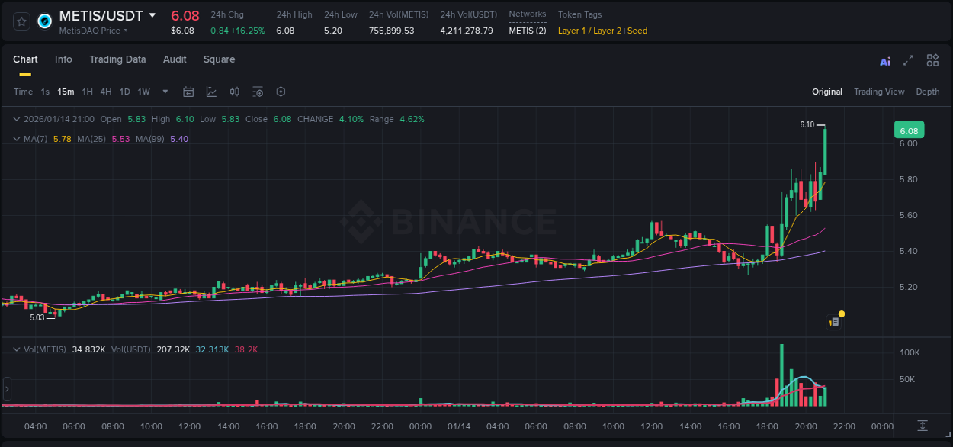Collapse the Vol indicator panel chevron

[x=16, y=348]
